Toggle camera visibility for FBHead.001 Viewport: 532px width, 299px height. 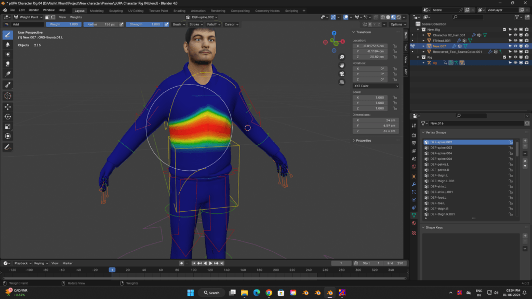(526, 40)
